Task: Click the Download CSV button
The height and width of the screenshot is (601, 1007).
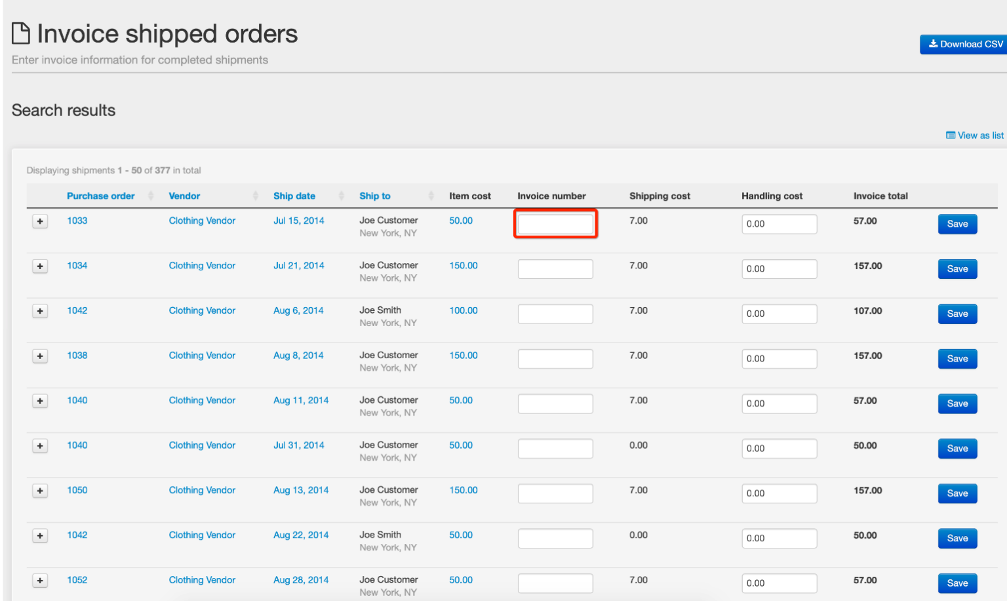Action: coord(963,44)
